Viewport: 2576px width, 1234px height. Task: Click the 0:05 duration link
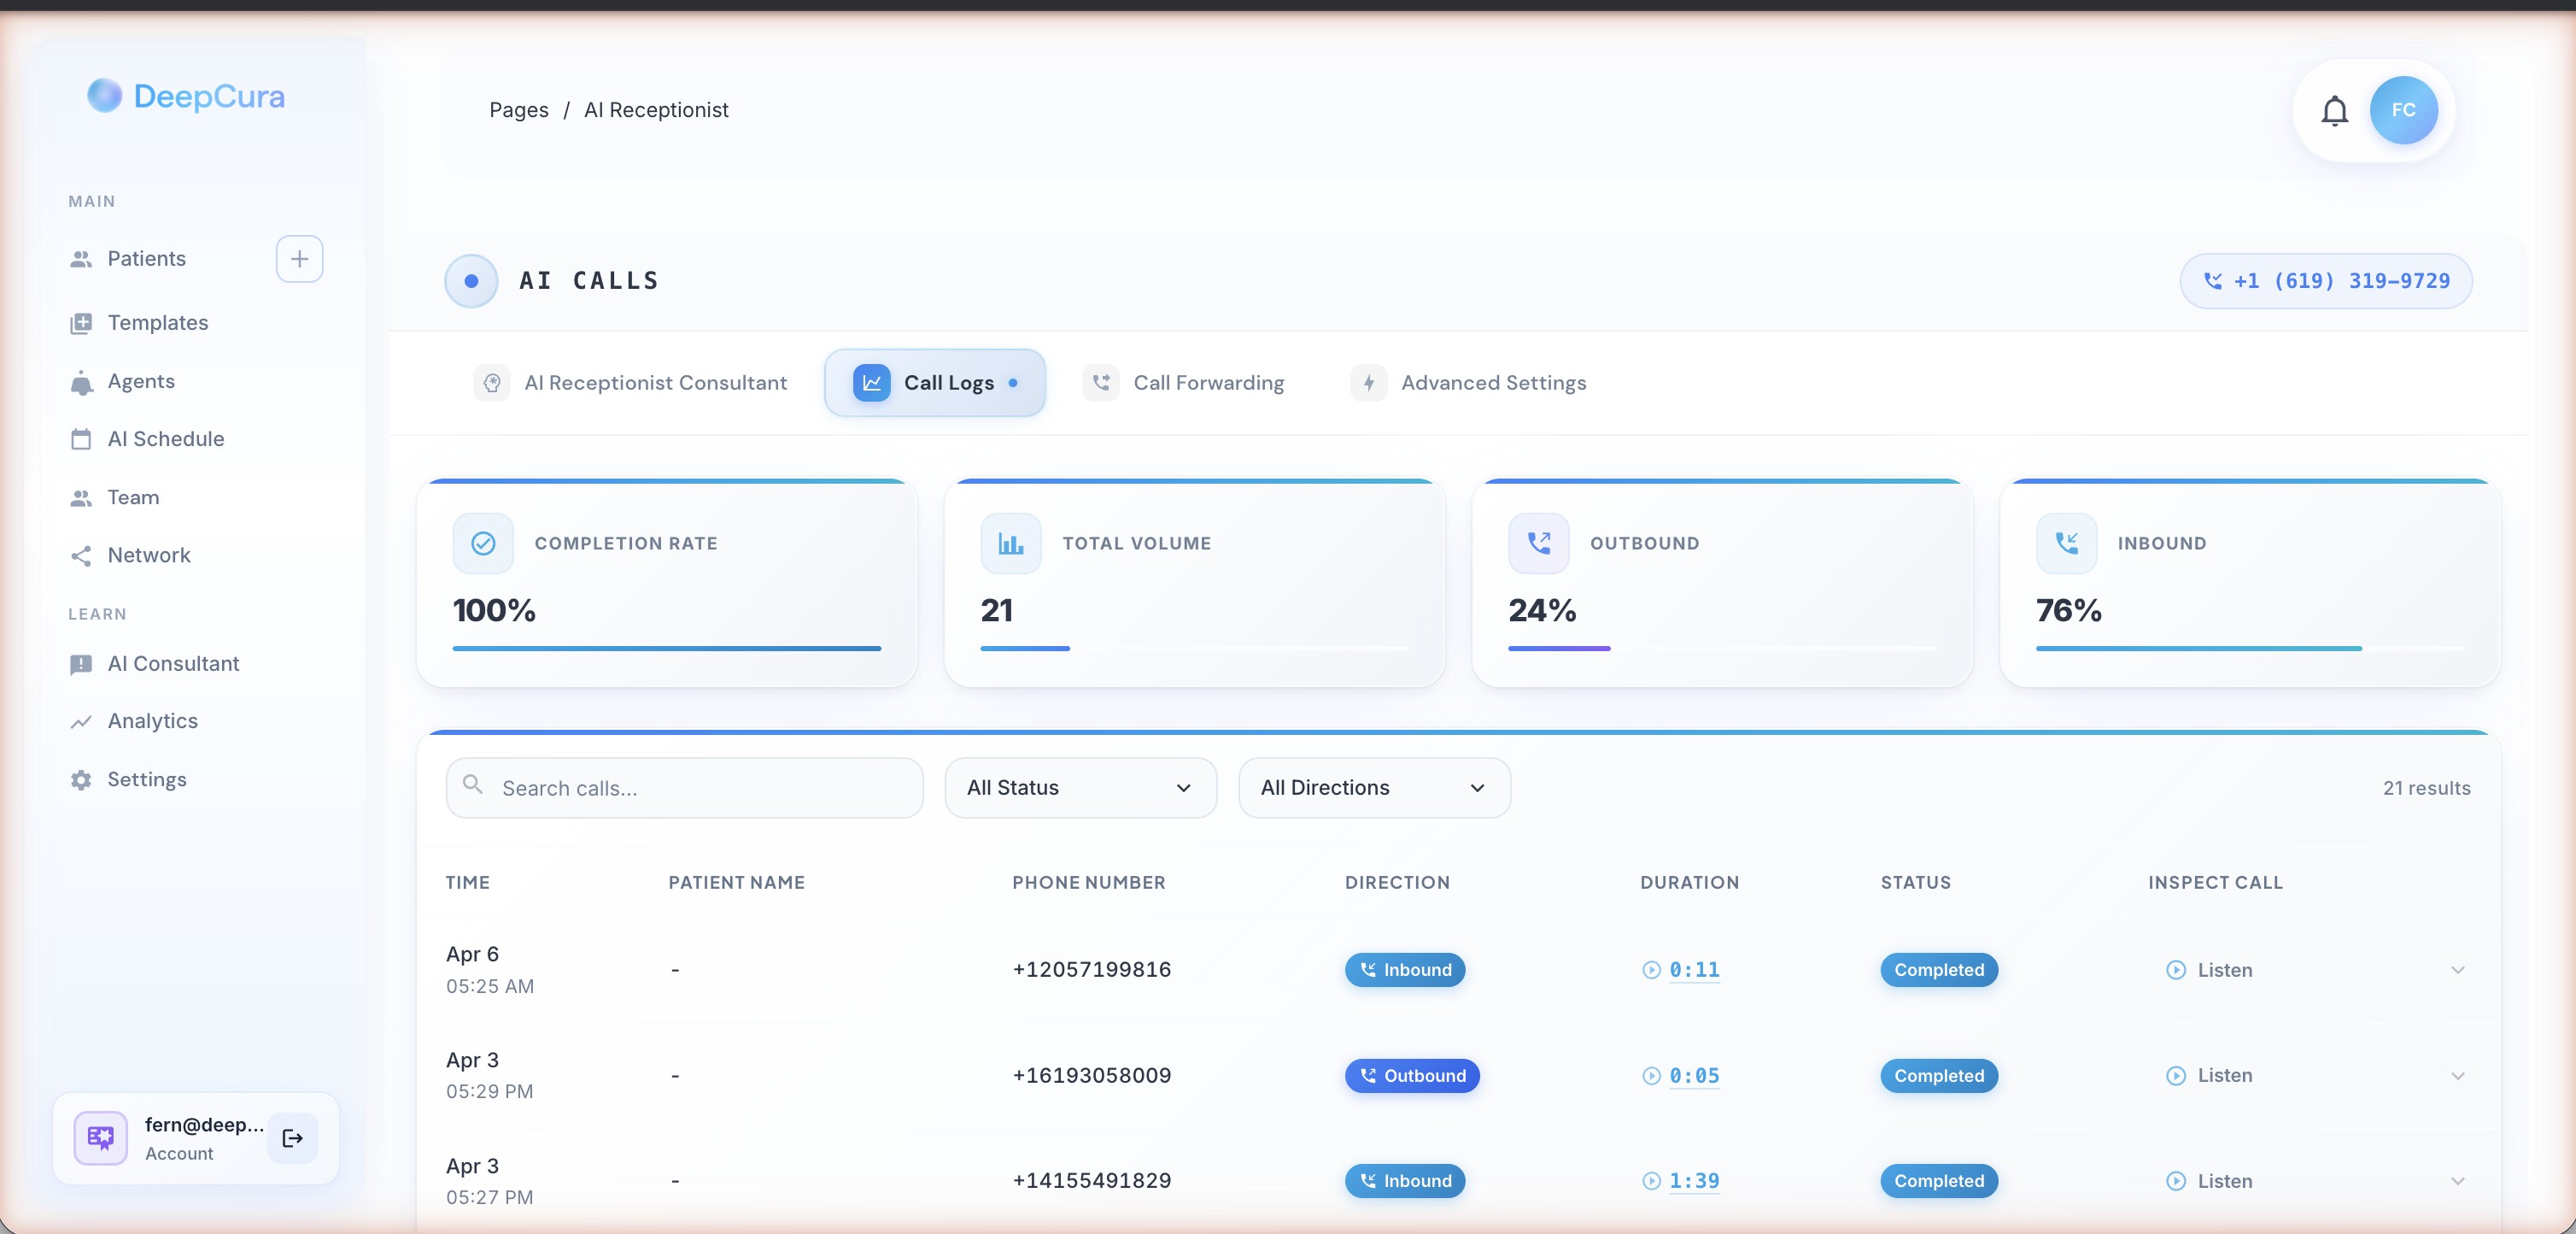pyautogui.click(x=1694, y=1076)
